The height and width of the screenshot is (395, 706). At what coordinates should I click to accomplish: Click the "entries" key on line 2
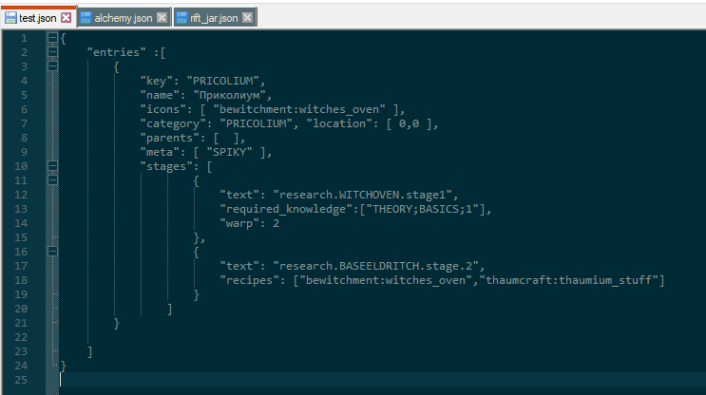[x=117, y=52]
